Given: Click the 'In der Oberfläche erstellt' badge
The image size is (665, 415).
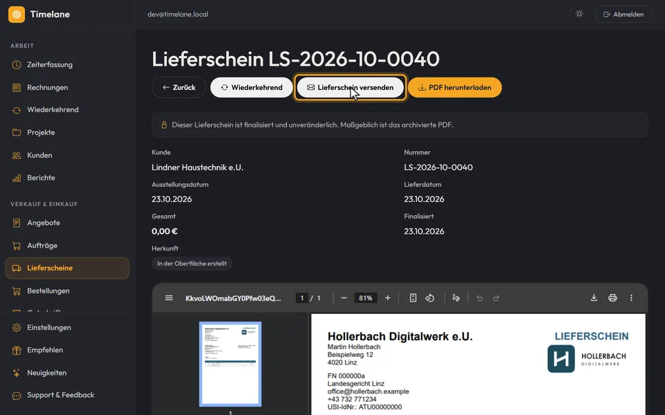Looking at the screenshot, I should (192, 264).
